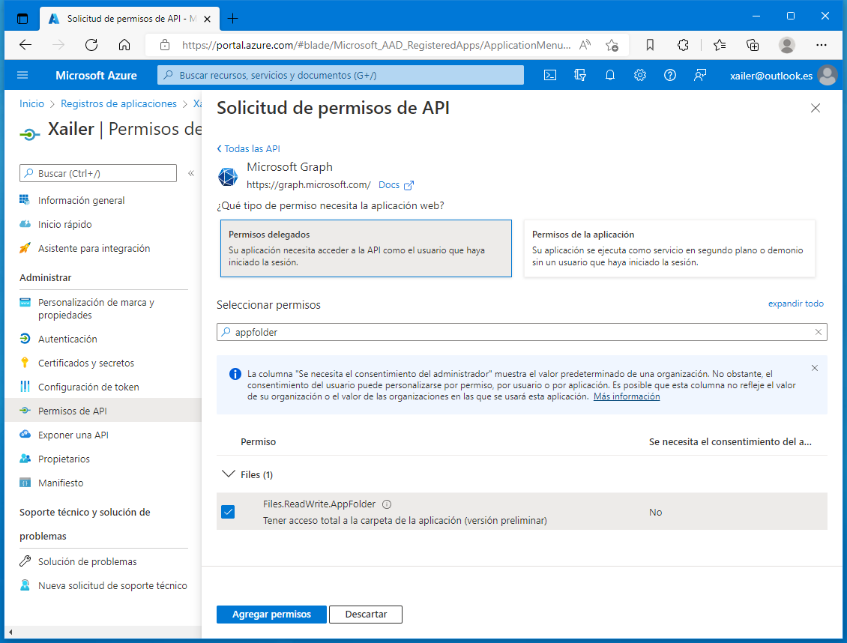Viewport: 847px width, 643px height.
Task: Collapse the left navigation menu chevron
Action: 191,173
